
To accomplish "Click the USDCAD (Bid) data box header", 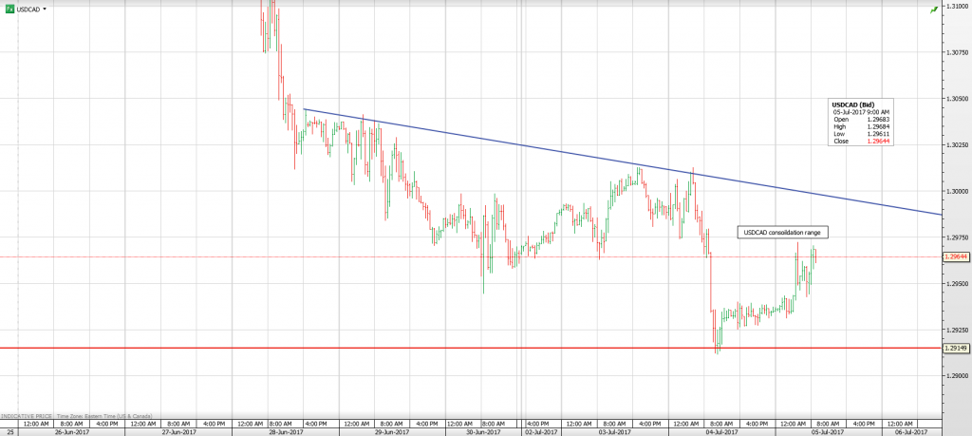I will [x=850, y=104].
